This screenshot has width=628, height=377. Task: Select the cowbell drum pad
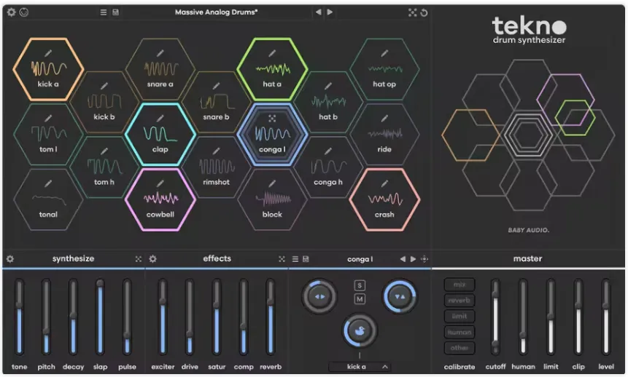tap(160, 199)
